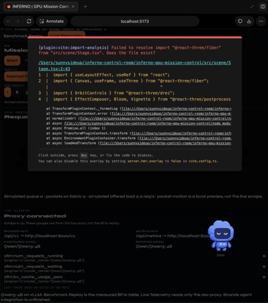Click the 'vllm:kv_cache_usage_perc' metric row

[x=135, y=279]
